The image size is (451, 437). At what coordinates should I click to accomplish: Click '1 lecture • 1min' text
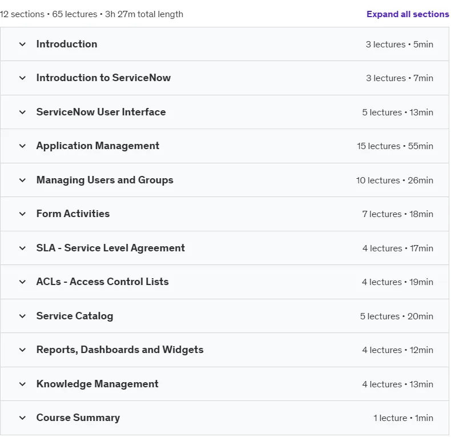[x=403, y=418]
